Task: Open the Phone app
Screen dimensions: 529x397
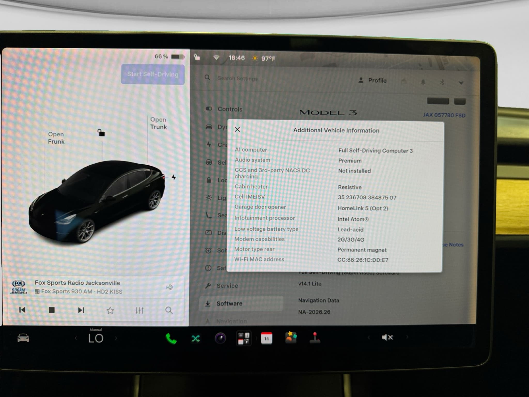Action: tap(171, 338)
